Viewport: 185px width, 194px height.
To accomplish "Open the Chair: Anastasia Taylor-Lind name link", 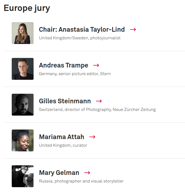I will pos(82,30).
